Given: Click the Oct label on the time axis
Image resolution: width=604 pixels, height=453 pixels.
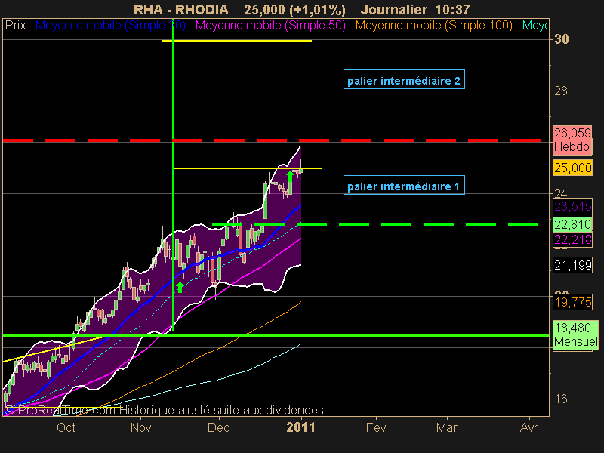Looking at the screenshot, I should pyautogui.click(x=66, y=427).
